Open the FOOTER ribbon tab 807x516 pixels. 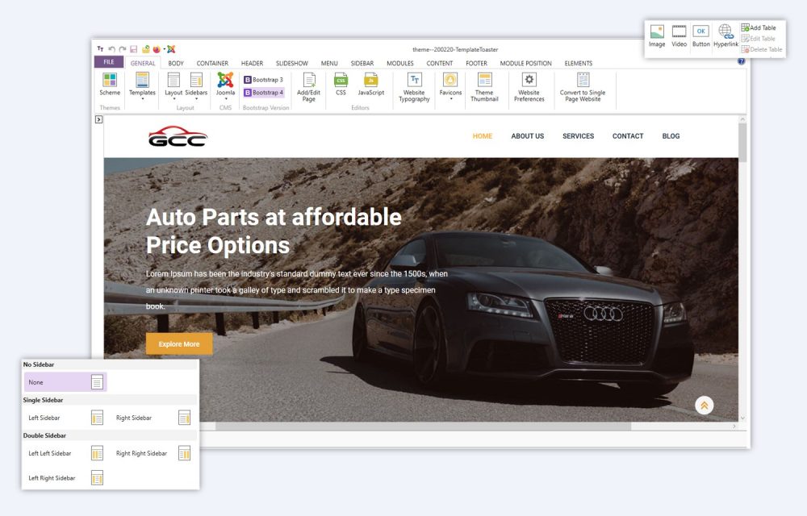[x=477, y=63]
